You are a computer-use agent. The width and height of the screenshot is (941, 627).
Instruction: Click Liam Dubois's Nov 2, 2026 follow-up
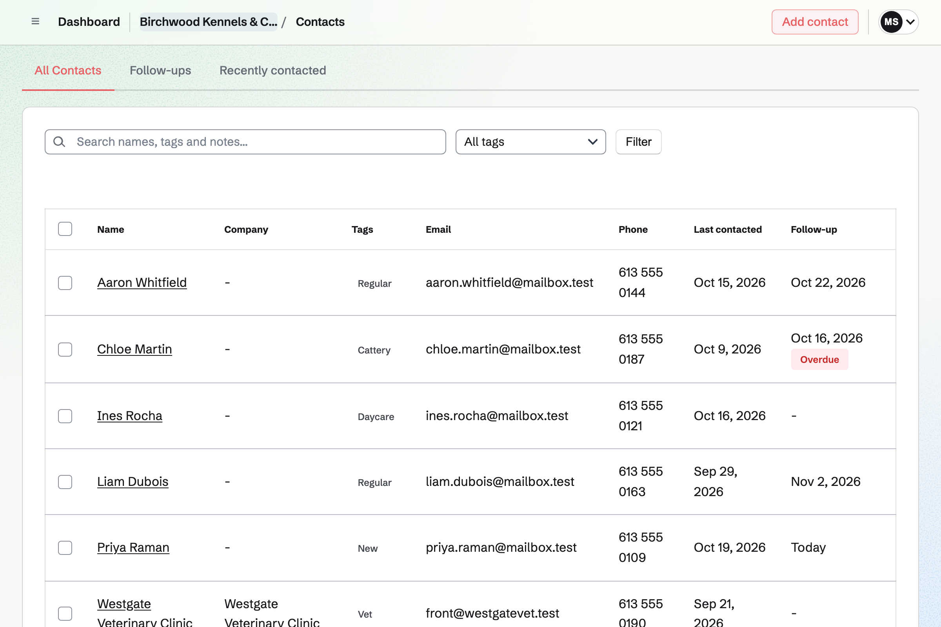pyautogui.click(x=825, y=482)
